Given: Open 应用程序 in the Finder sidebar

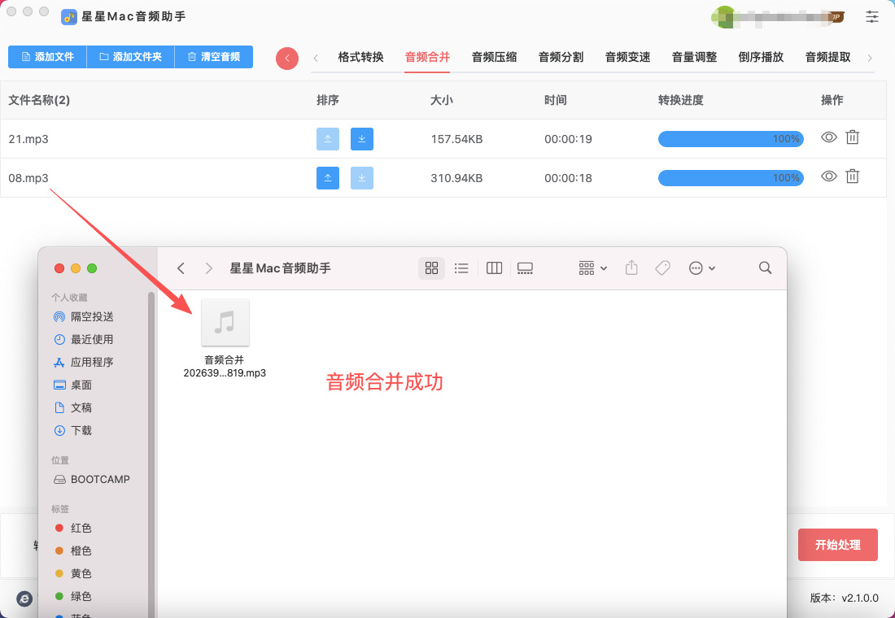Looking at the screenshot, I should pyautogui.click(x=84, y=363).
